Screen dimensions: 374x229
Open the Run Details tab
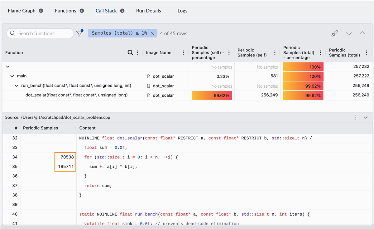point(149,10)
